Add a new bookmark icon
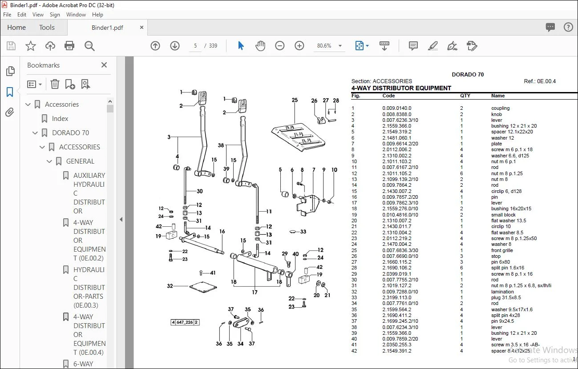The width and height of the screenshot is (578, 369). 70,84
